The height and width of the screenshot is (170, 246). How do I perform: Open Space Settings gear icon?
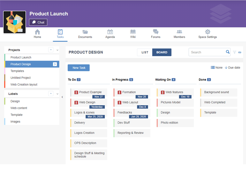[x=207, y=32]
